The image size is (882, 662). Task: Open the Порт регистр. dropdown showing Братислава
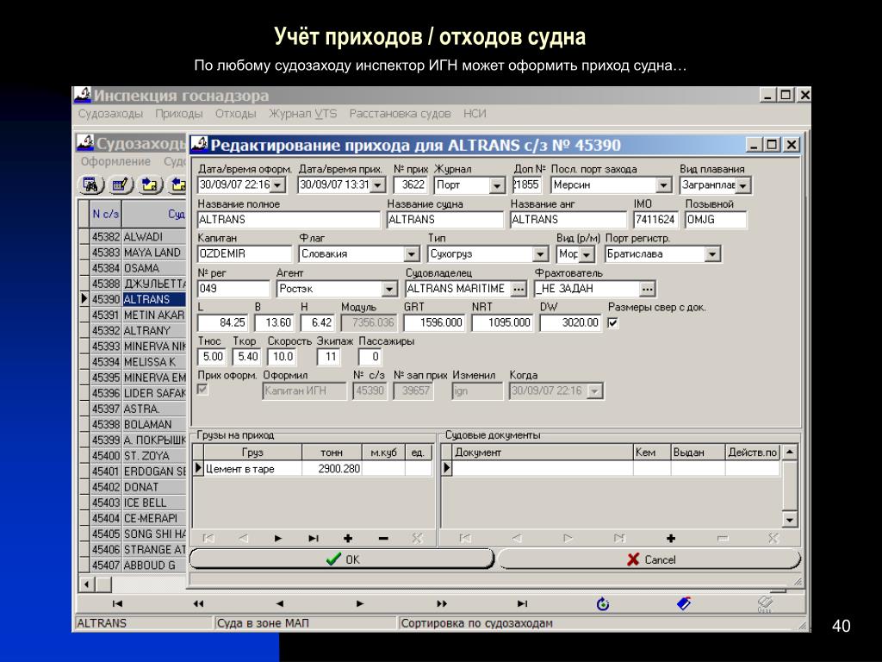[x=712, y=254]
